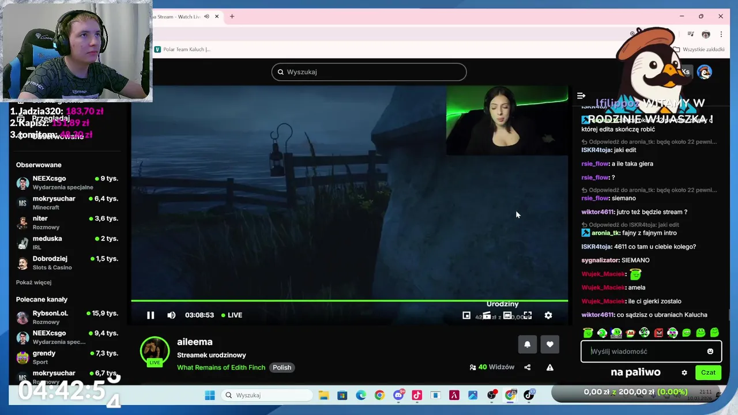Open NEEXcsgo recommended channel 9,4 tys.
Screen dimensions: 738x415
(67, 337)
